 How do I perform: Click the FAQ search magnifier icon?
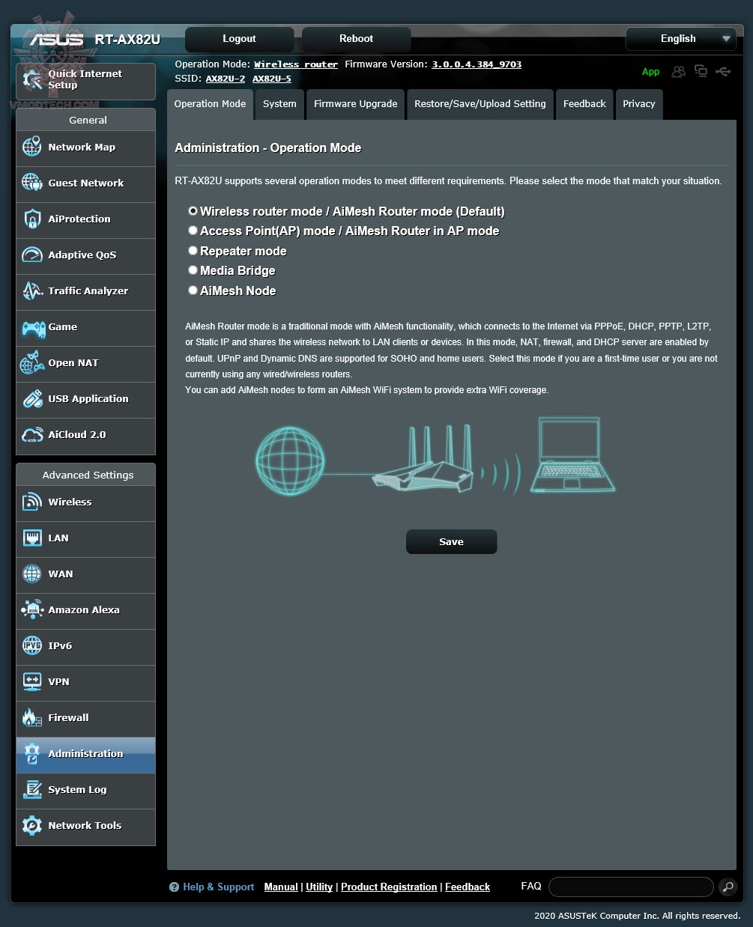coord(728,887)
